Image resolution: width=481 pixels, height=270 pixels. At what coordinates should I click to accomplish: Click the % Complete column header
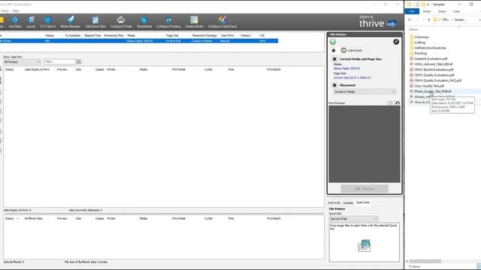click(x=73, y=35)
